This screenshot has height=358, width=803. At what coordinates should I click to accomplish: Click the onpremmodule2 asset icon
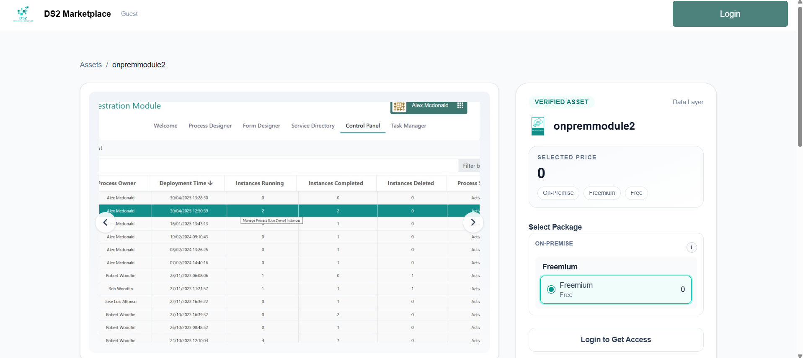point(538,126)
